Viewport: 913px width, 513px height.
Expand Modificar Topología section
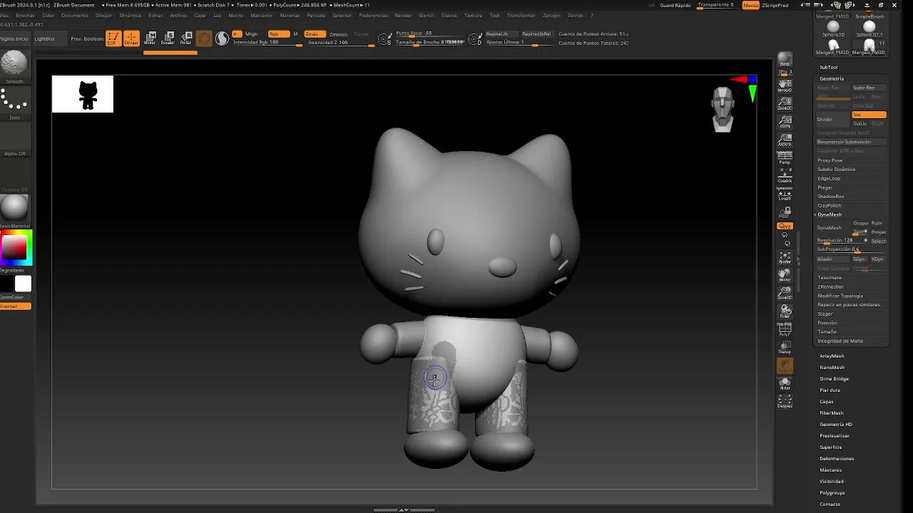point(840,296)
